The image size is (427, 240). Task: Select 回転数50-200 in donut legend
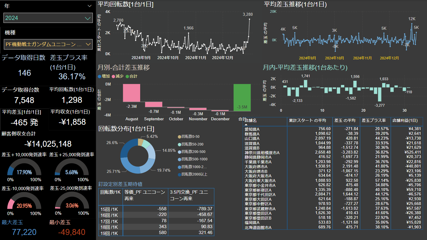click(179, 144)
